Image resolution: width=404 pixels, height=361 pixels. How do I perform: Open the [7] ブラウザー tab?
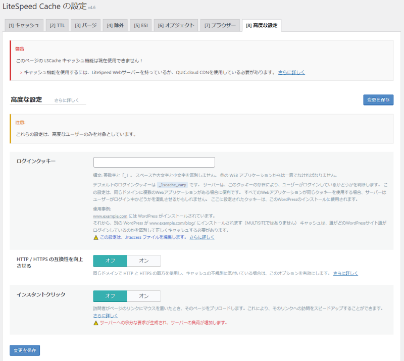coord(220,25)
